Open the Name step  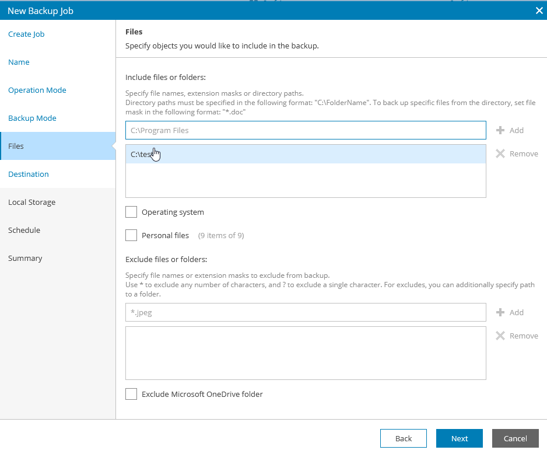click(19, 62)
